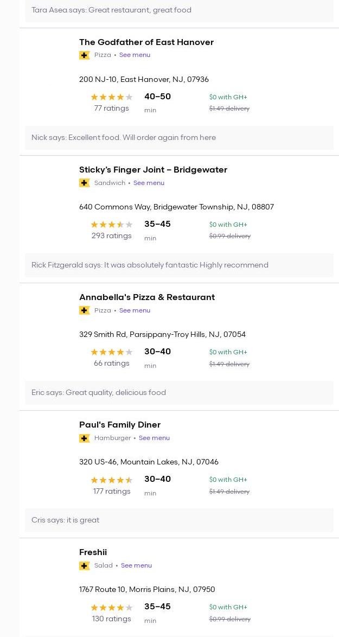
Task: Open See menu for Paul's Family Diner
Action: [x=154, y=438]
